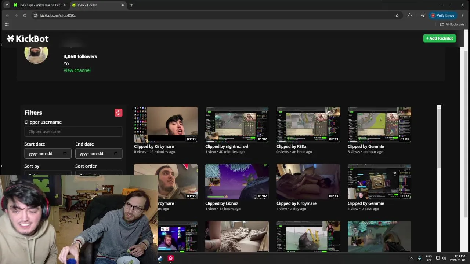Expand the tab search dropdown arrow
The width and height of the screenshot is (470, 264).
pyautogui.click(x=7, y=5)
